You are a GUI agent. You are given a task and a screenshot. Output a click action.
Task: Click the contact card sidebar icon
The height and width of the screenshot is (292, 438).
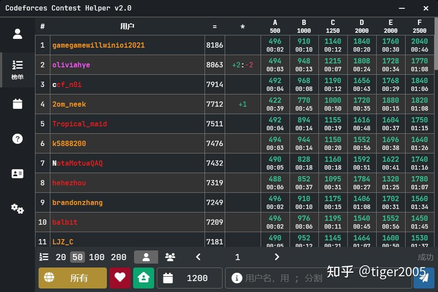tap(17, 174)
